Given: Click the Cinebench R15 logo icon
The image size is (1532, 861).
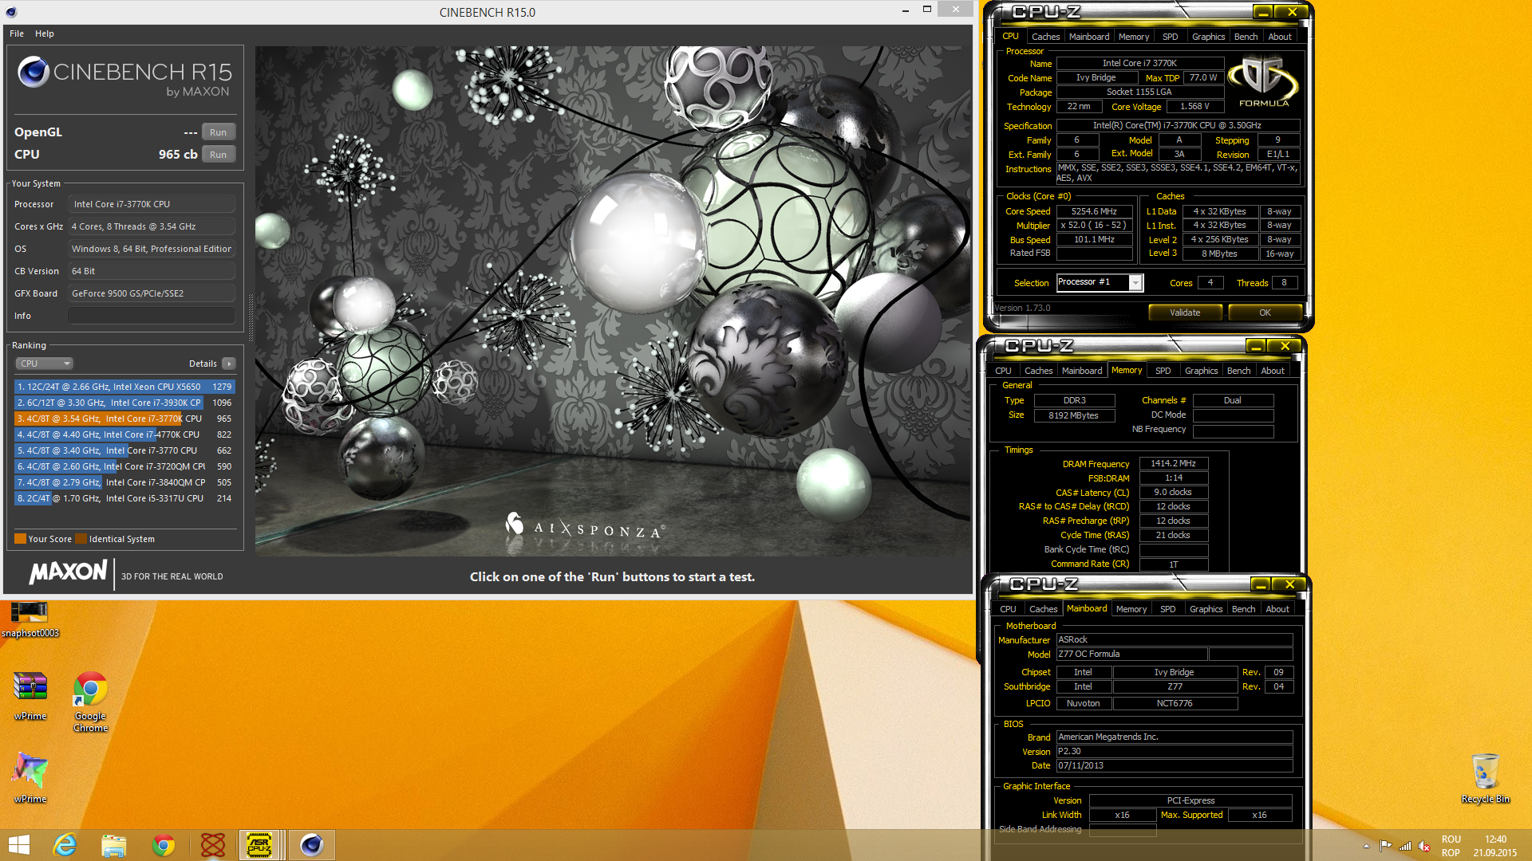Looking at the screenshot, I should point(34,72).
